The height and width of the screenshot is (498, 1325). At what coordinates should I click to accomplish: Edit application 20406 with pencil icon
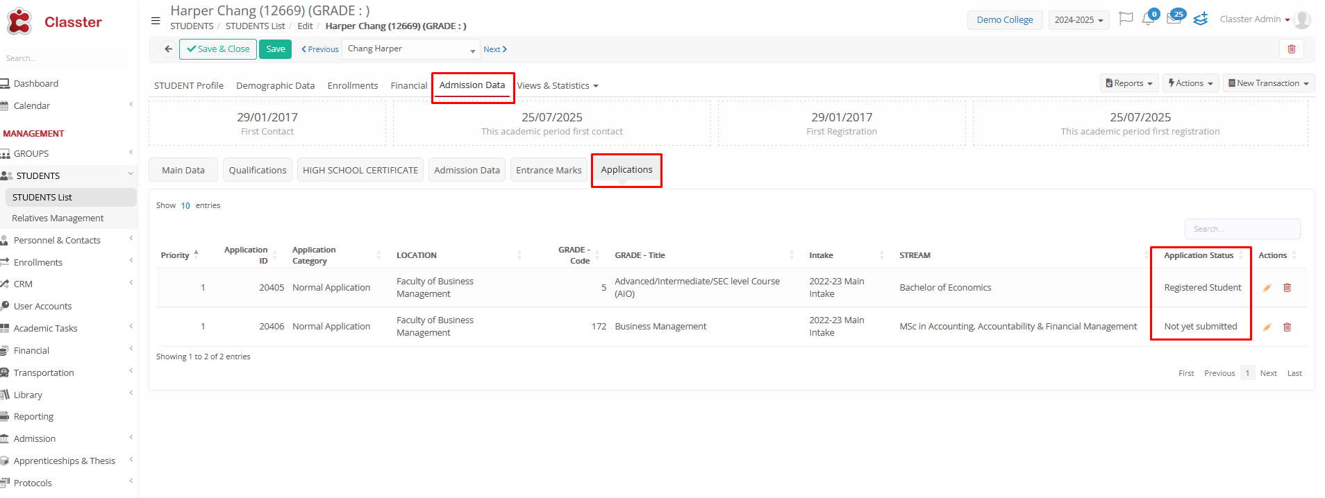click(1267, 327)
